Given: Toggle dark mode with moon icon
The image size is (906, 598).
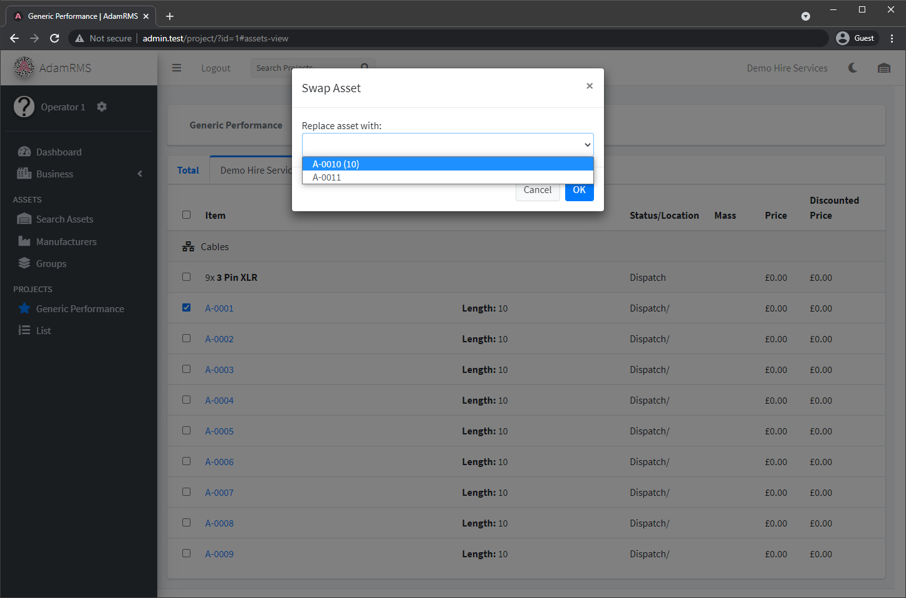Looking at the screenshot, I should (853, 68).
